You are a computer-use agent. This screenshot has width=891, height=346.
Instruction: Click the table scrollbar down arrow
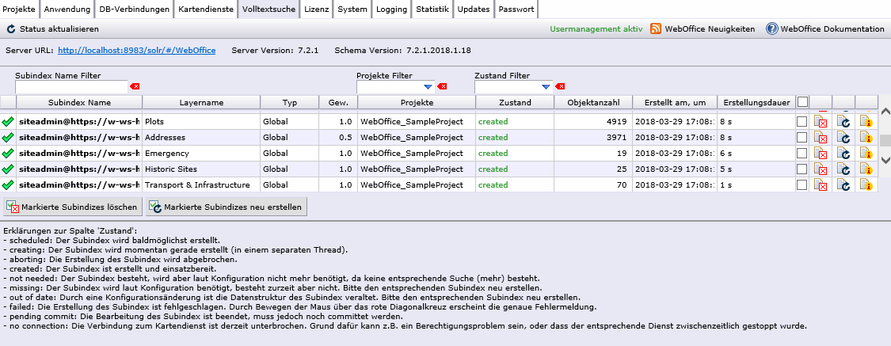pos(885,161)
